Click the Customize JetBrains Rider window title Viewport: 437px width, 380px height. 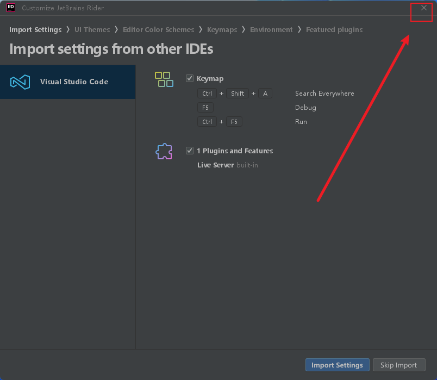coord(63,8)
